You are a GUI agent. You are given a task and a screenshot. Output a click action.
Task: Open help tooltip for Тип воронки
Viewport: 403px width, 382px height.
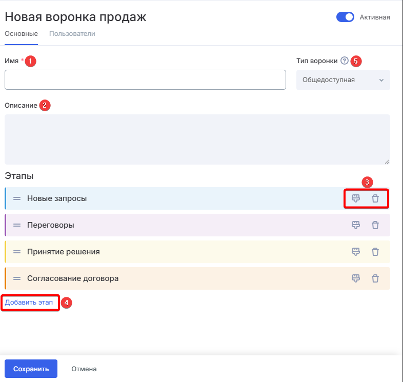click(x=345, y=61)
